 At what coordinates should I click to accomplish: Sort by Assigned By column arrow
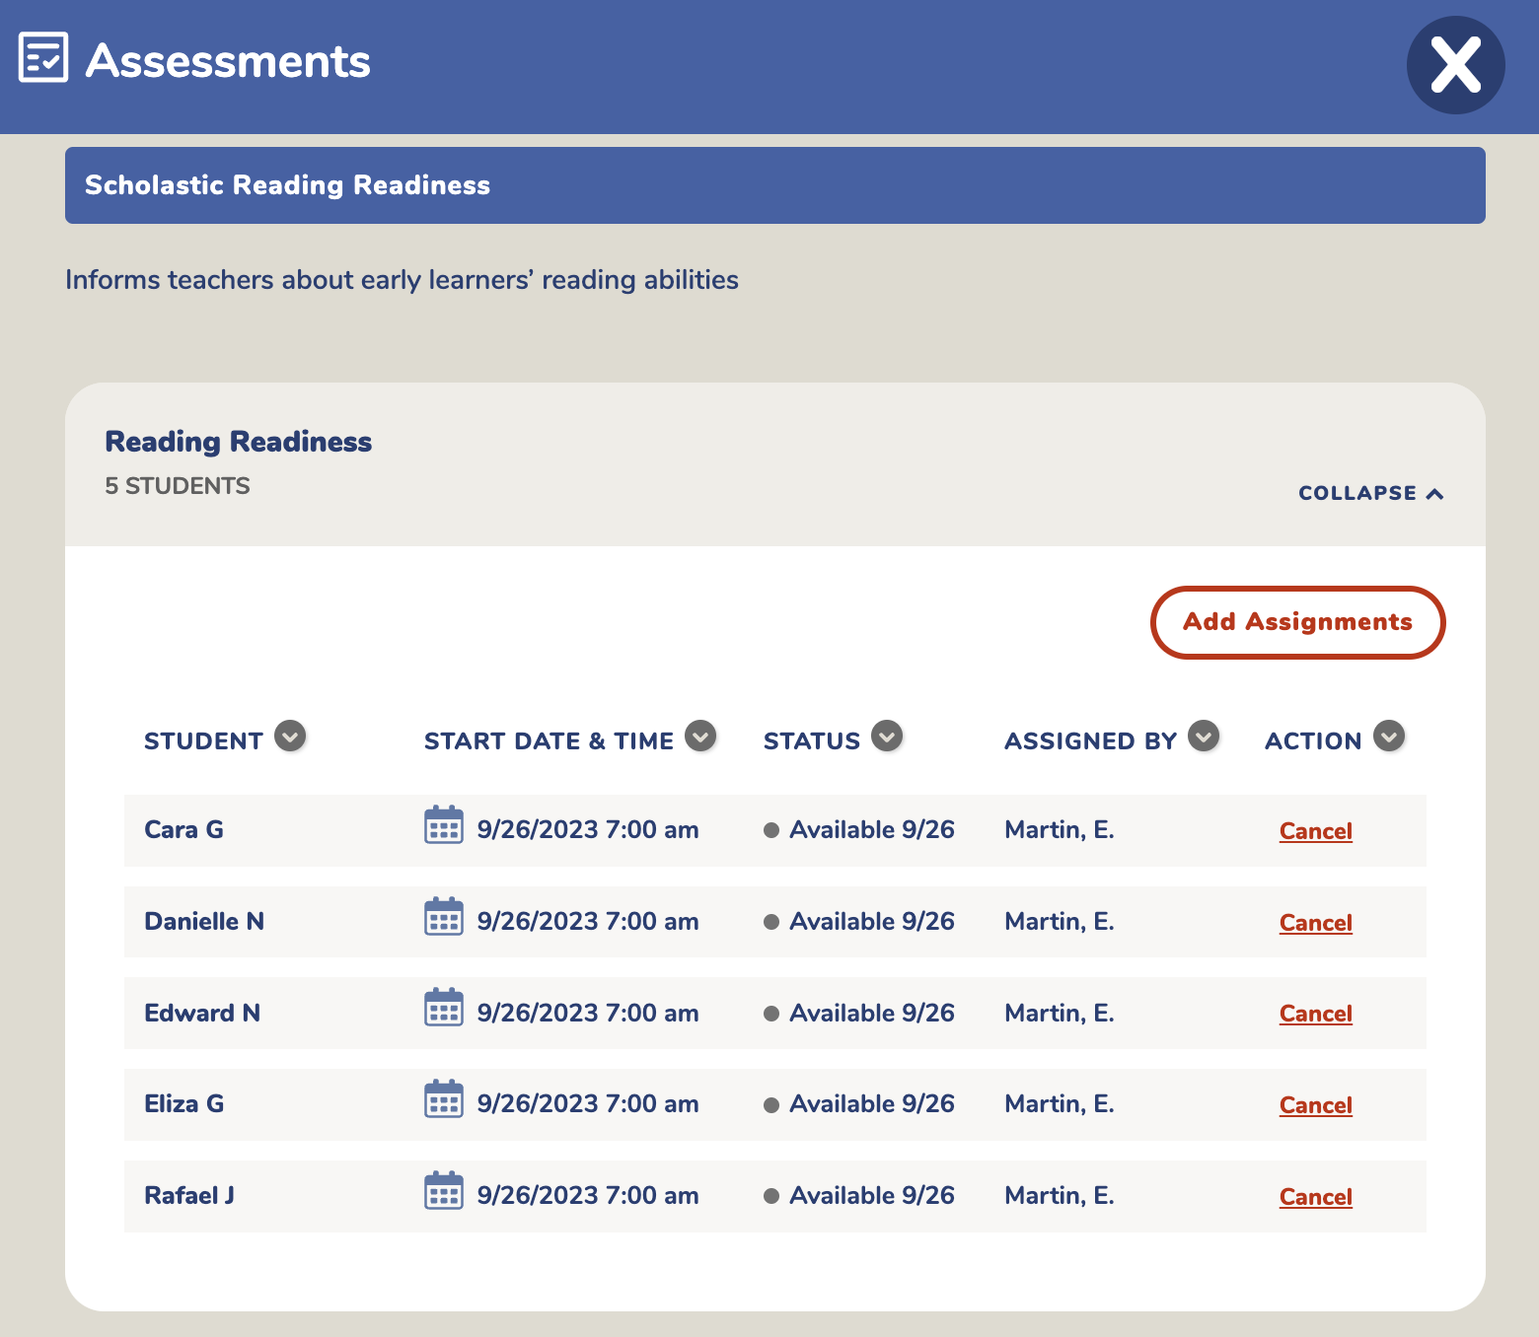1204,736
